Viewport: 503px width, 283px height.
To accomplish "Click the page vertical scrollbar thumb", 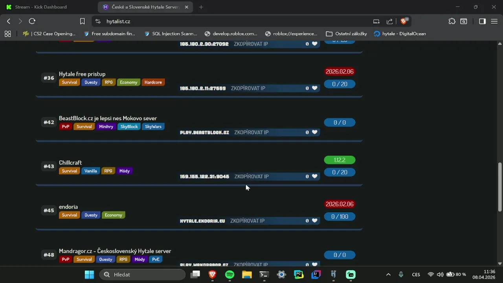I will [x=500, y=187].
